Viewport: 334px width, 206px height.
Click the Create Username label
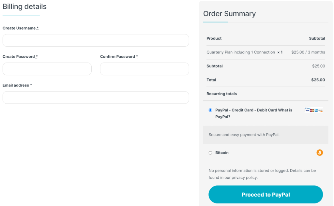pos(19,28)
